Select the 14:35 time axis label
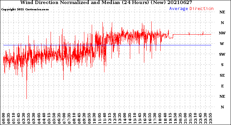The width and height of the screenshot is (231, 125). (130, 118)
